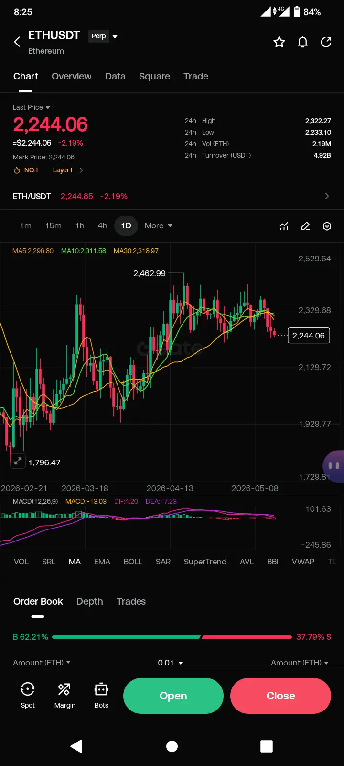The height and width of the screenshot is (766, 344).
Task: Toggle the SRL indicator
Action: [49, 562]
